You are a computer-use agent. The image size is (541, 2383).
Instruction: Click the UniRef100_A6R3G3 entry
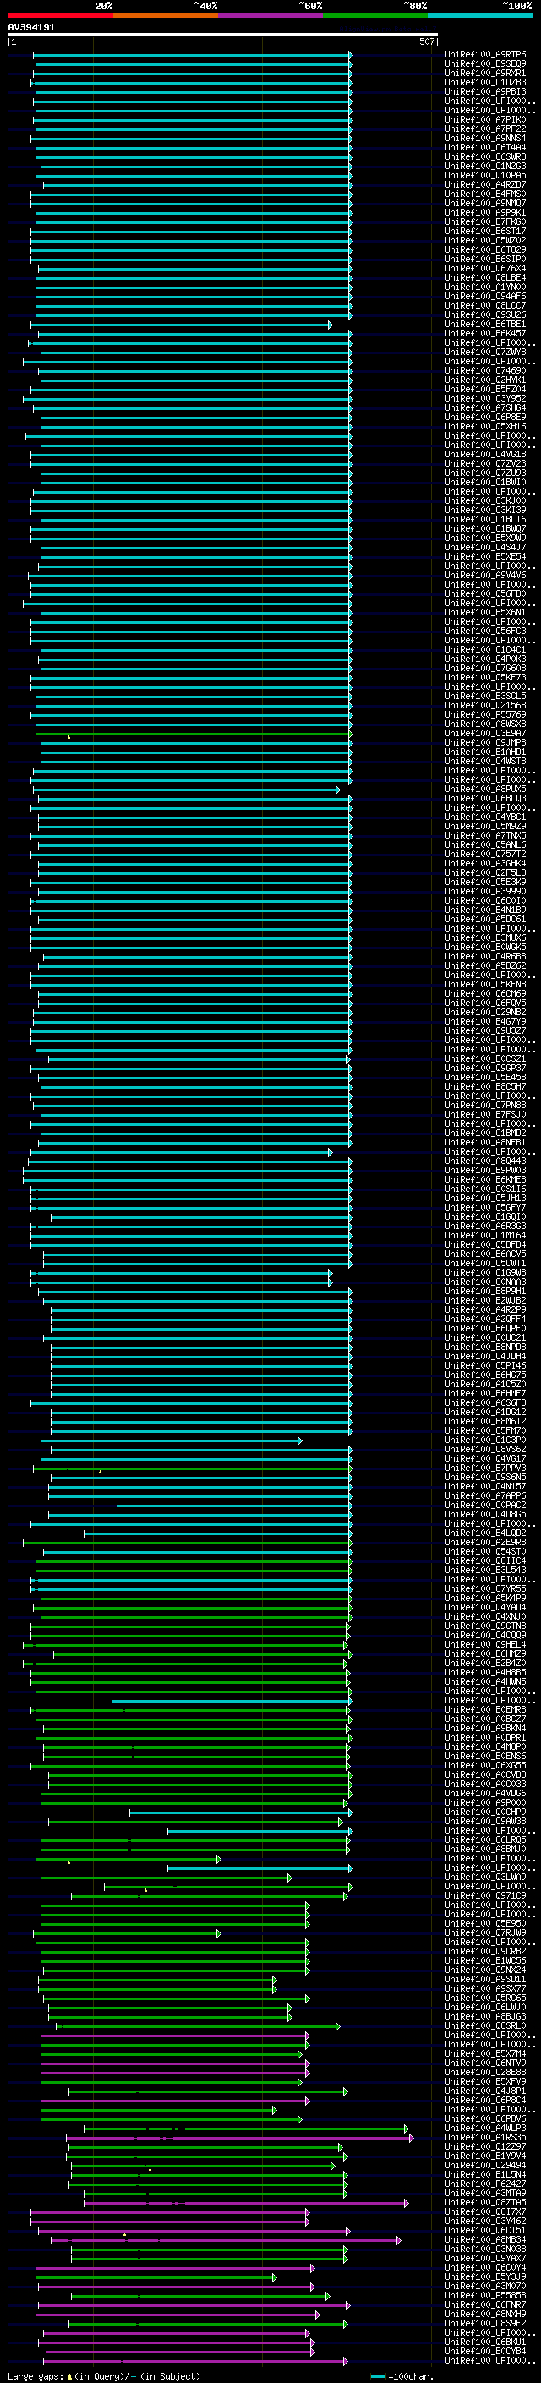click(485, 1226)
